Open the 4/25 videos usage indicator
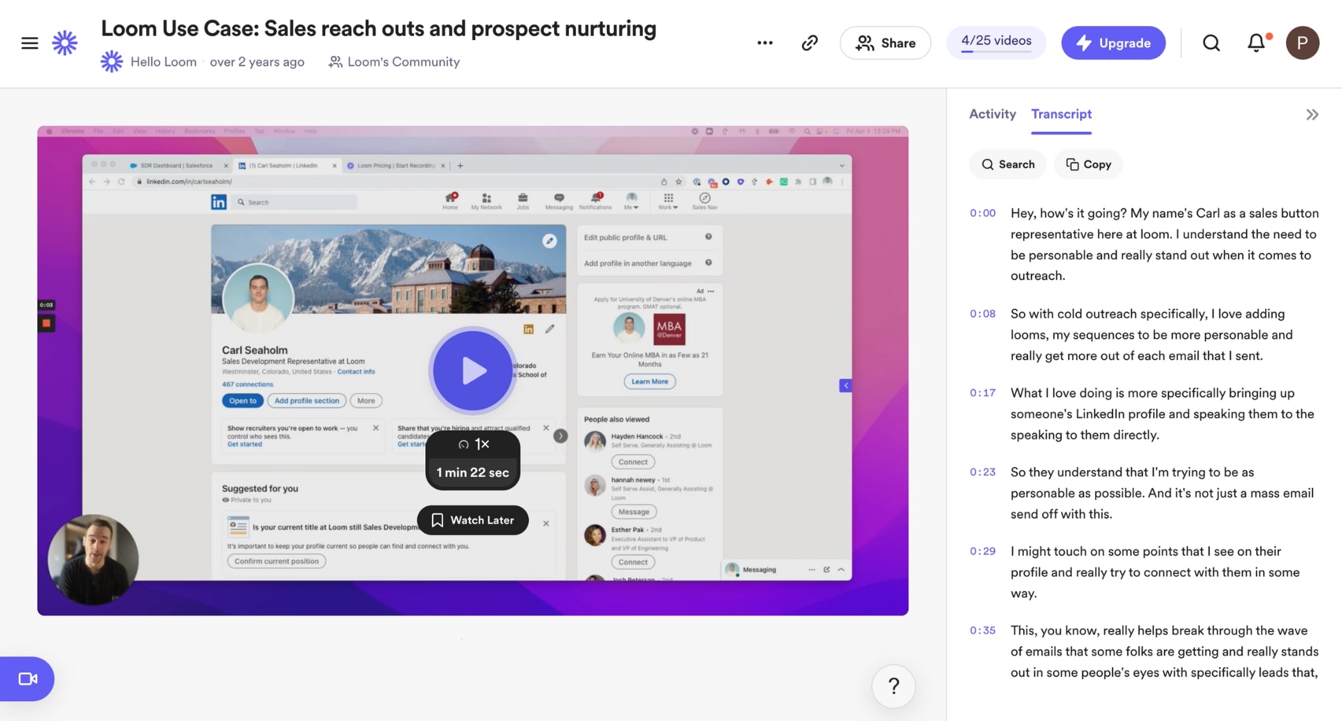This screenshot has height=721, width=1342. [996, 43]
